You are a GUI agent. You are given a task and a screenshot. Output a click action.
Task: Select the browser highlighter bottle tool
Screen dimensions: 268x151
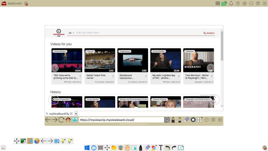(x=180, y=120)
